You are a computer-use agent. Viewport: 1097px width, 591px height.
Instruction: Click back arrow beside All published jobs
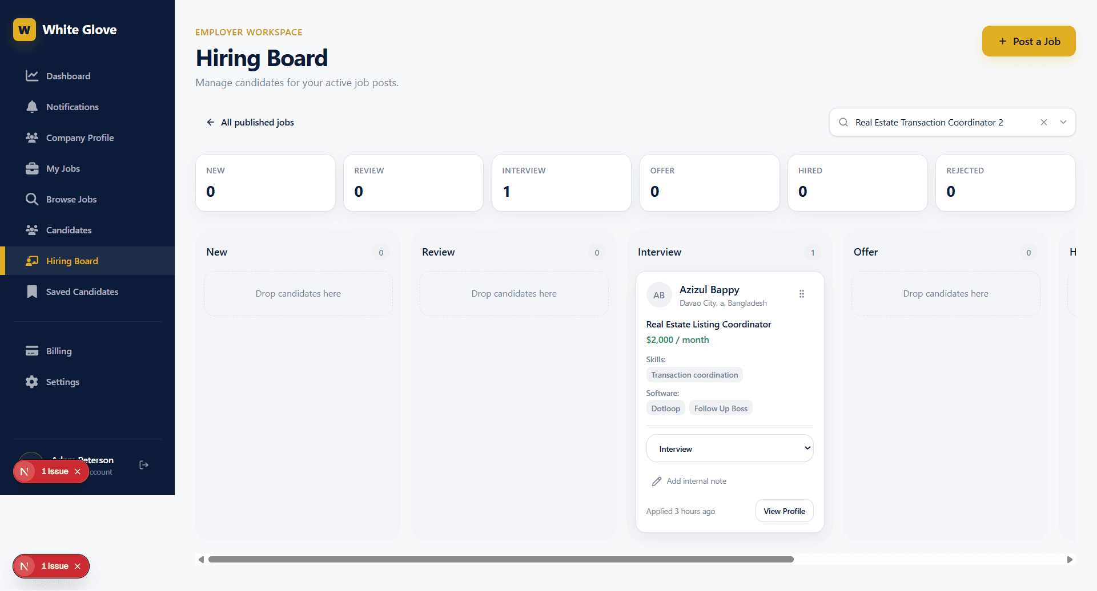tap(210, 122)
